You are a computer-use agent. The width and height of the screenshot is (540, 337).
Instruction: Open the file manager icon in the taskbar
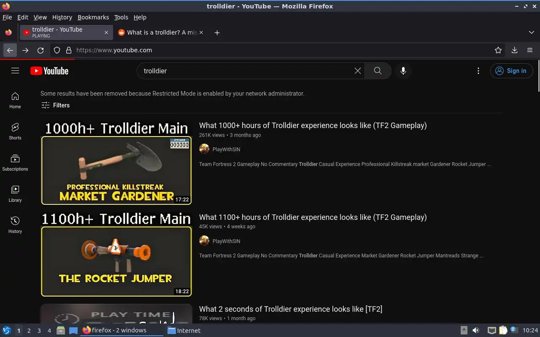point(61,330)
